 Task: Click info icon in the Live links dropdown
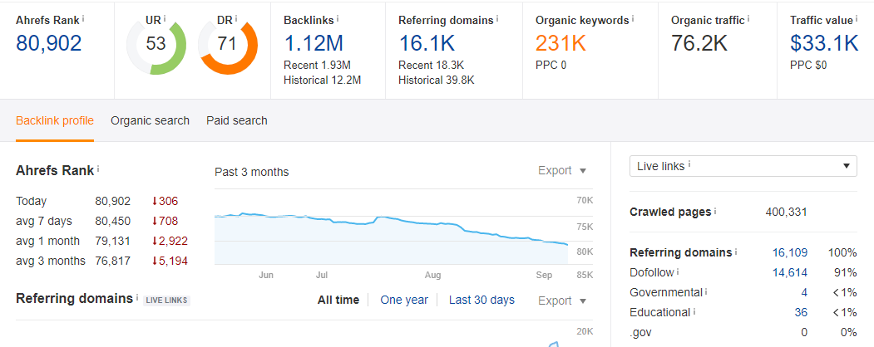[x=689, y=164]
